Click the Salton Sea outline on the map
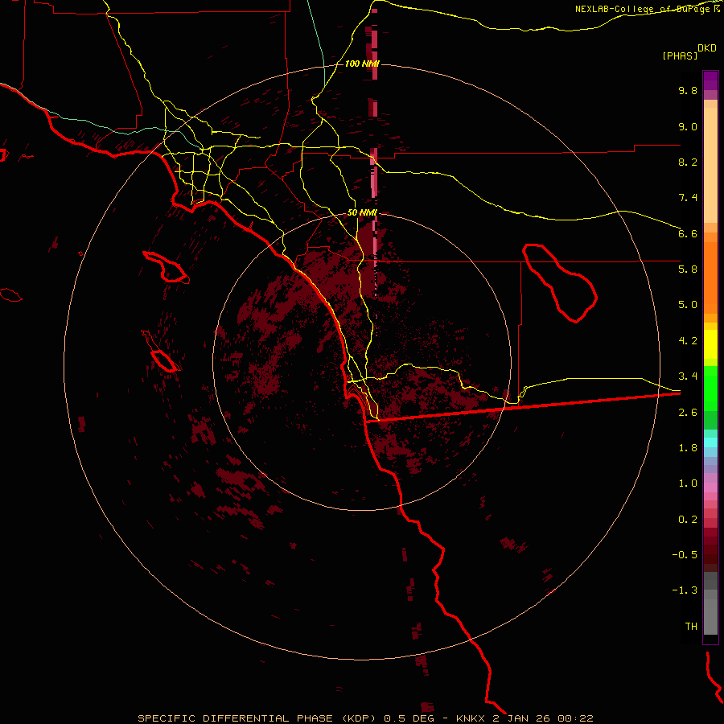 coord(560,282)
